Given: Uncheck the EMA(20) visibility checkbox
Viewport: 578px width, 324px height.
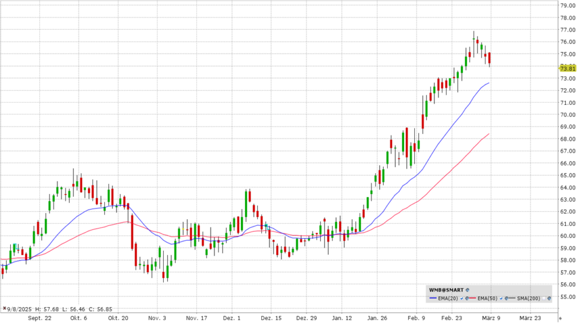Looking at the screenshot, I should point(462,298).
